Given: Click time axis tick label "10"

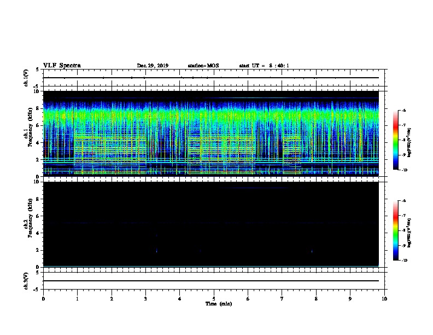Looking at the screenshot, I should click(384, 298).
